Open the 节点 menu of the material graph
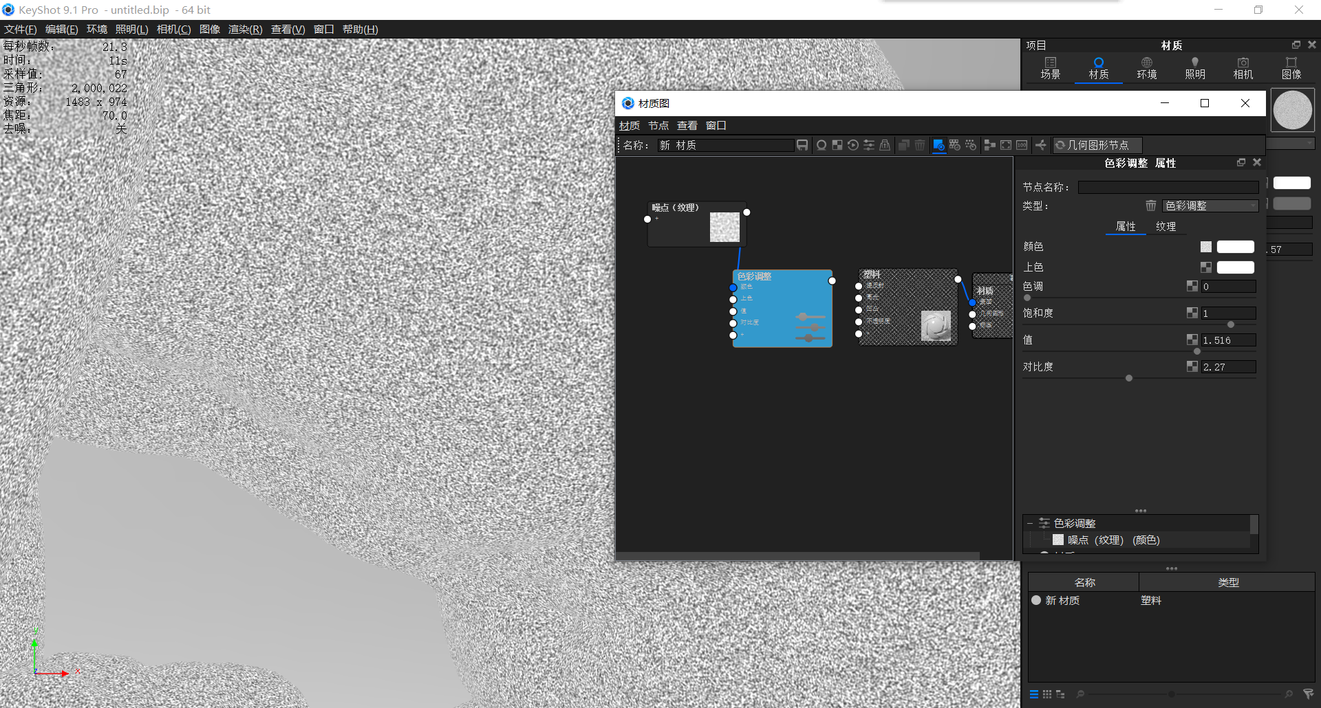Screen dimensions: 1321x708 pos(658,125)
